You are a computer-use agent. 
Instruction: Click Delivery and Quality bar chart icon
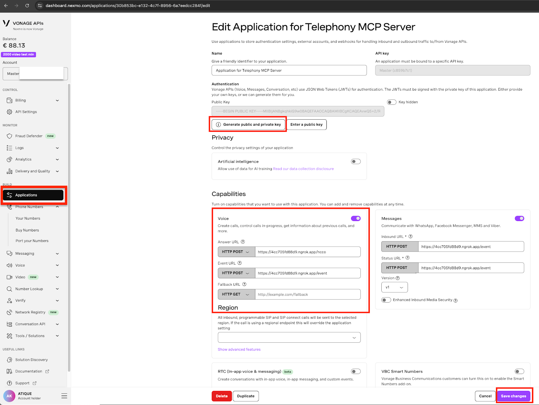pos(9,171)
